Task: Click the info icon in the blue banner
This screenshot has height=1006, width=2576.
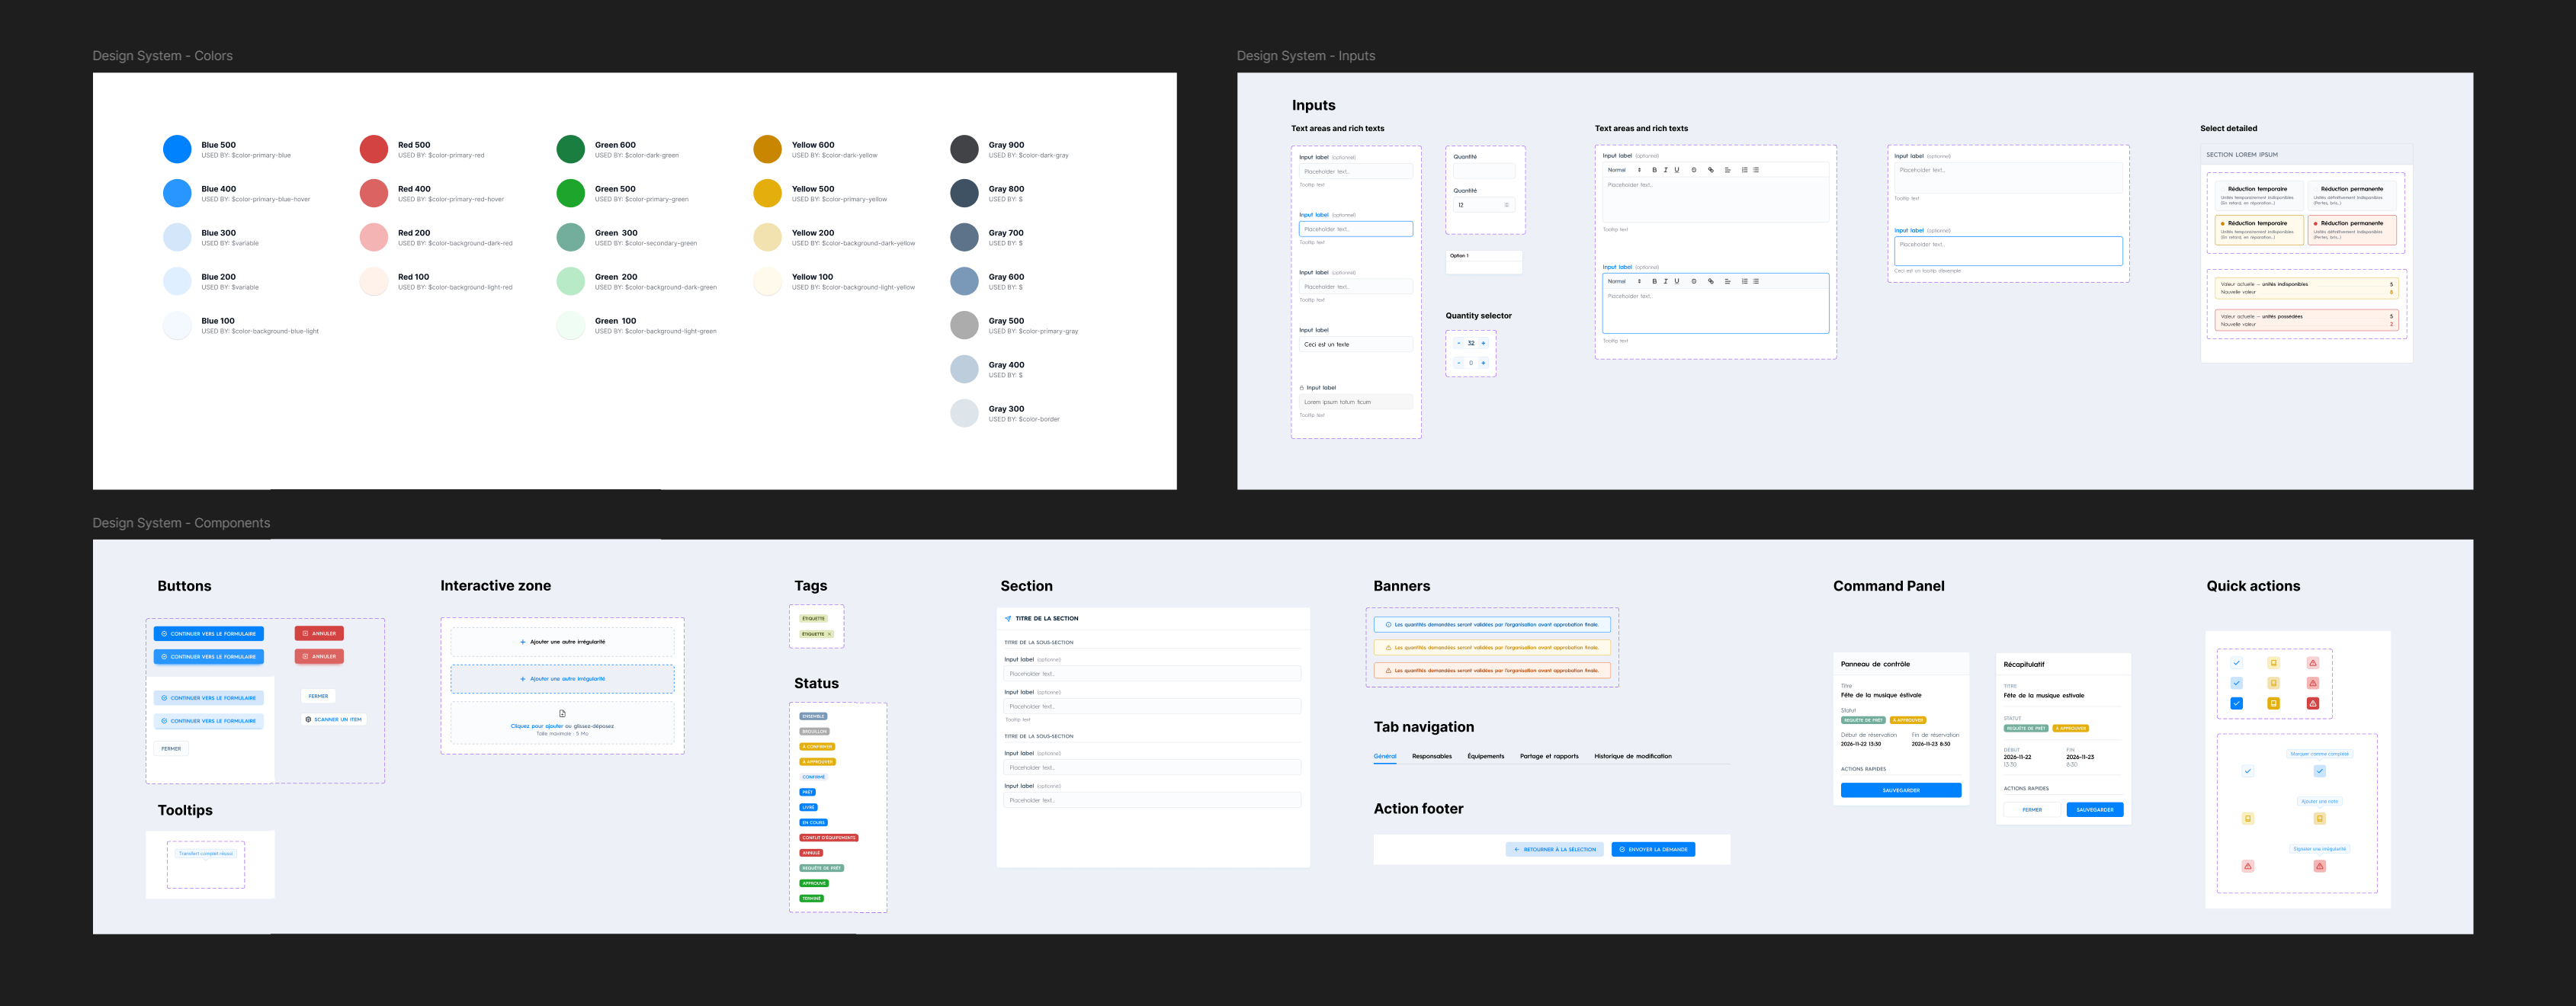Action: tap(1388, 625)
